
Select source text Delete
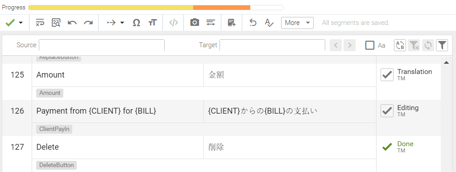pyautogui.click(x=47, y=147)
